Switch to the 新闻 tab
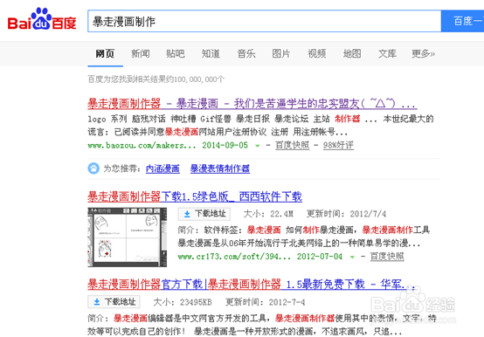The height and width of the screenshot is (337, 484). [x=141, y=53]
